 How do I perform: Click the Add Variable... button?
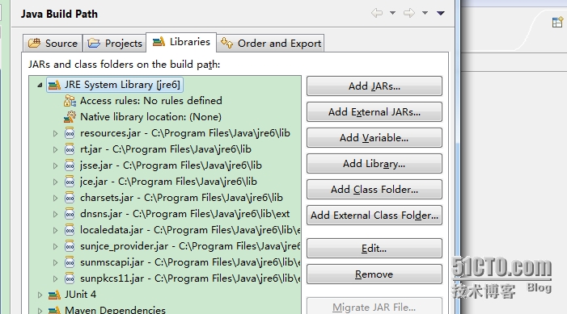point(374,138)
